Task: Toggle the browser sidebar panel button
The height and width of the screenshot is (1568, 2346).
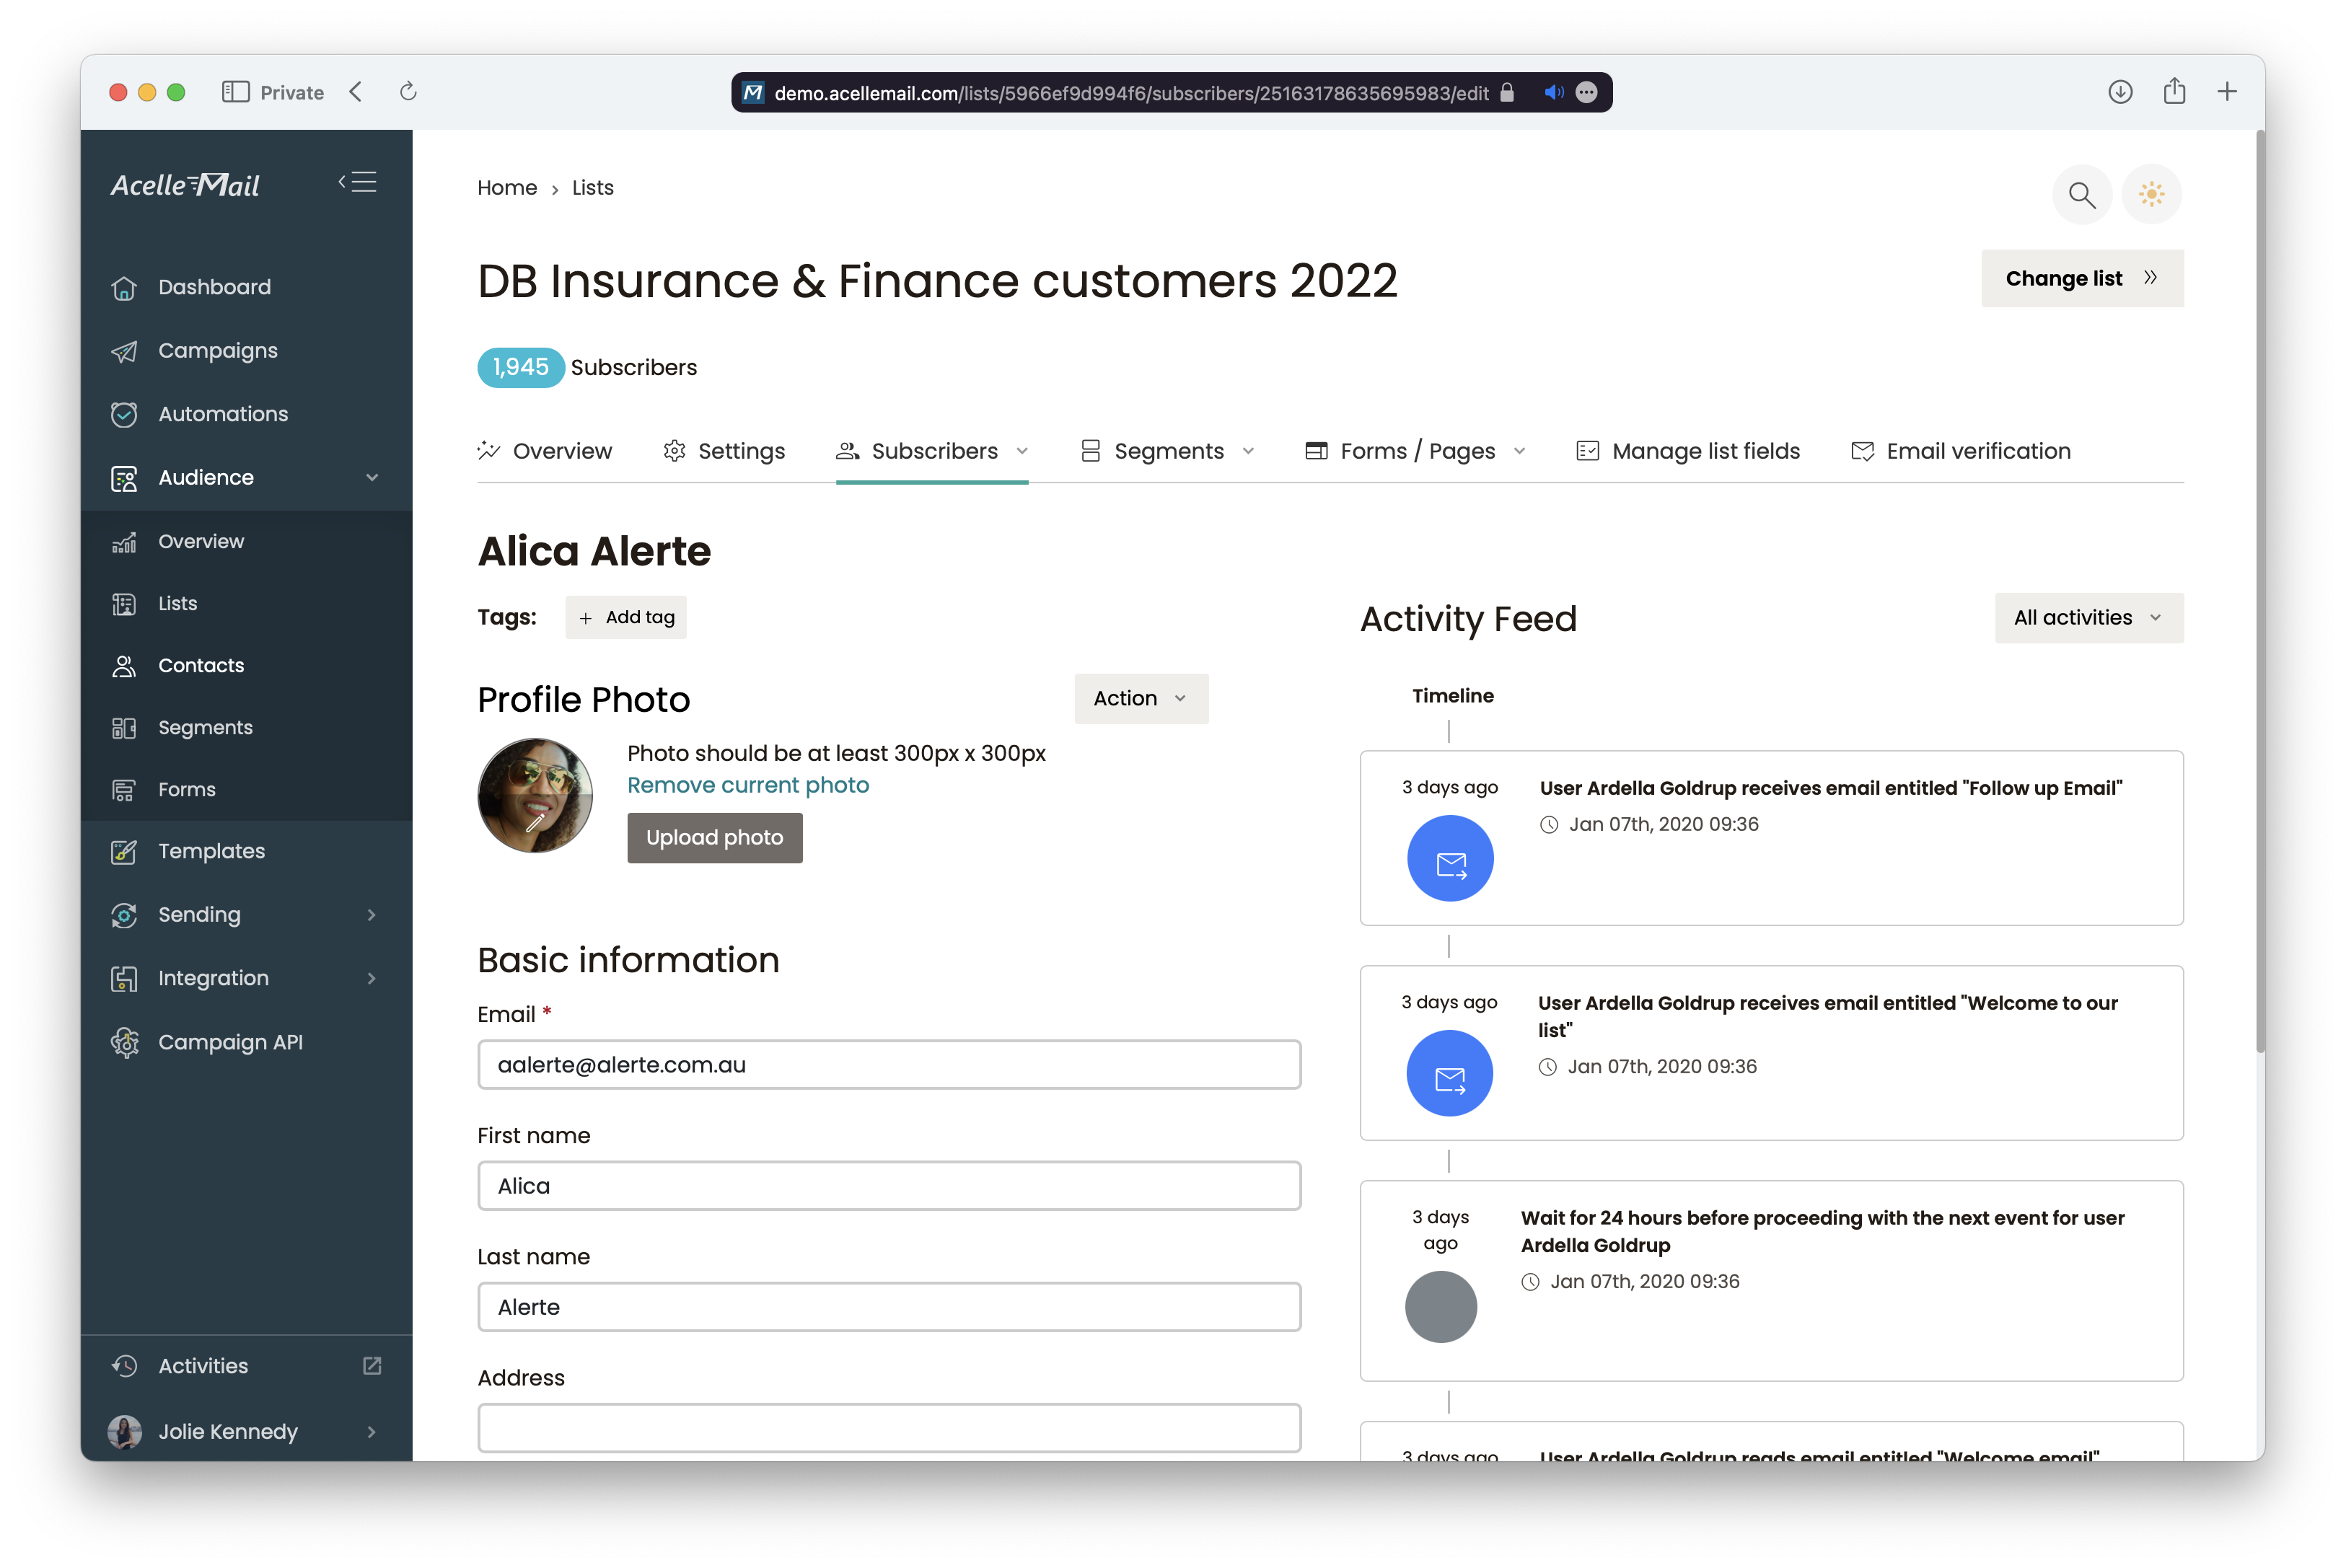Action: [x=235, y=92]
